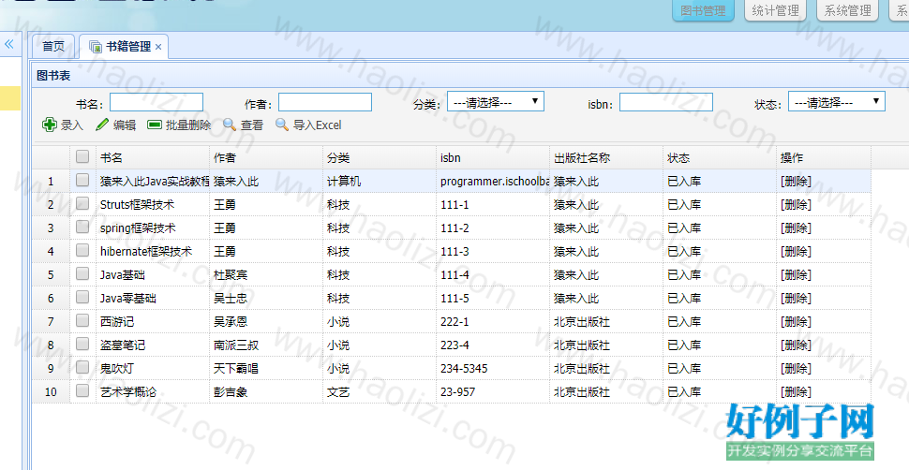This screenshot has width=909, height=470.
Task: Check the row for 鬼吹灯
Action: (82, 367)
